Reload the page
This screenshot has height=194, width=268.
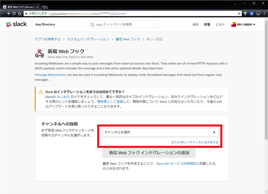click(x=14, y=13)
